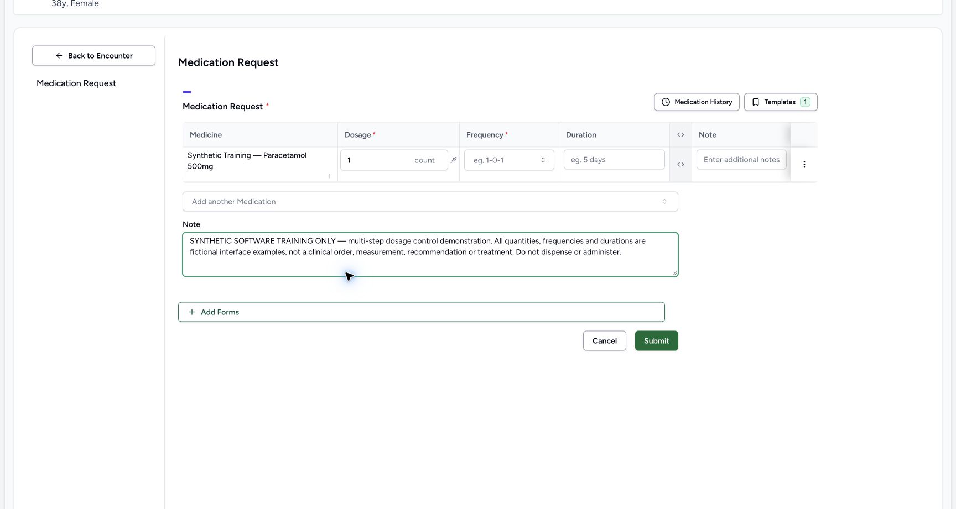Click inside the Note text area
The image size is (956, 509).
point(430,254)
